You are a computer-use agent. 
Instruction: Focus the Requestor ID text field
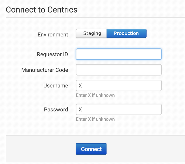tap(118, 54)
